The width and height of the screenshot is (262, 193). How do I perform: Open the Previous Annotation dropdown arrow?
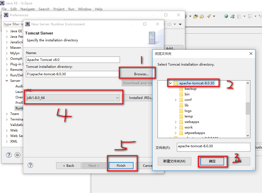[x=255, y=16]
